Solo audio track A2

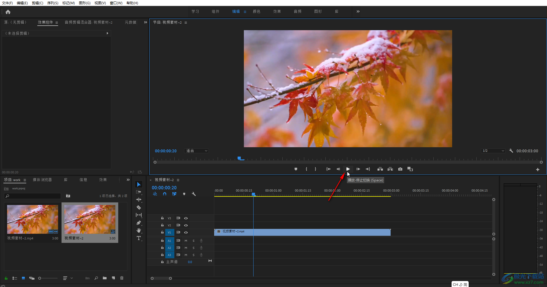(193, 248)
